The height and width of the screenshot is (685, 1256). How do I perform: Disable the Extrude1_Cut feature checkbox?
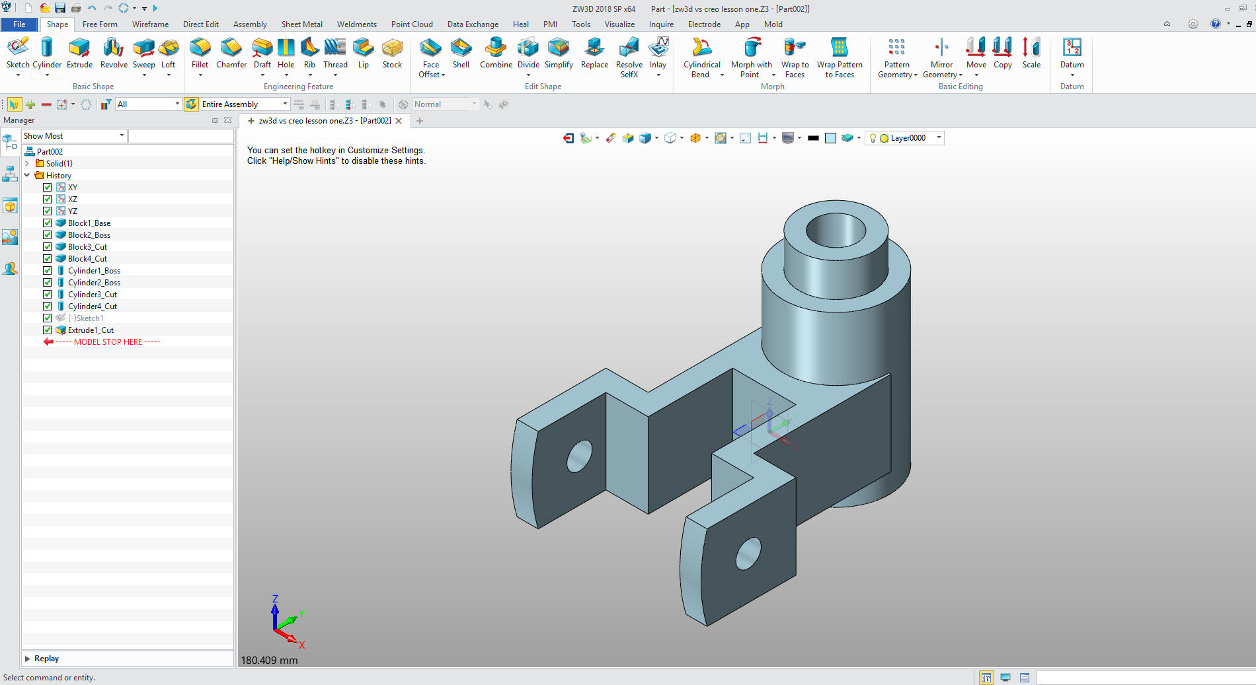click(x=48, y=330)
